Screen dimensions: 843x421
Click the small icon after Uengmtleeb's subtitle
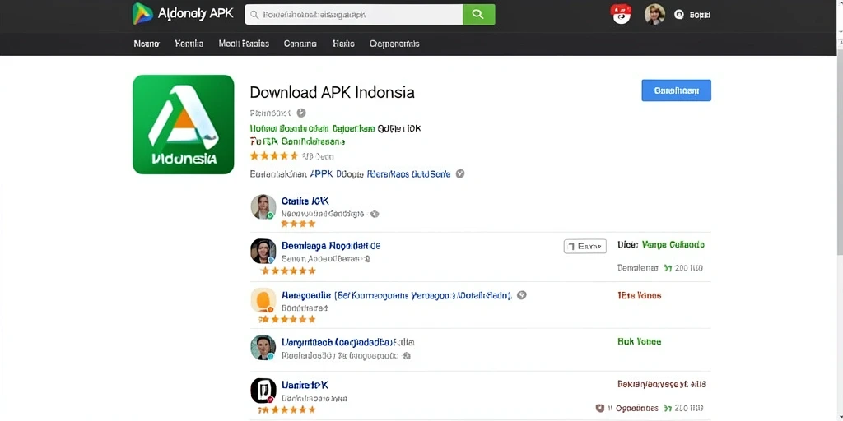tap(407, 355)
